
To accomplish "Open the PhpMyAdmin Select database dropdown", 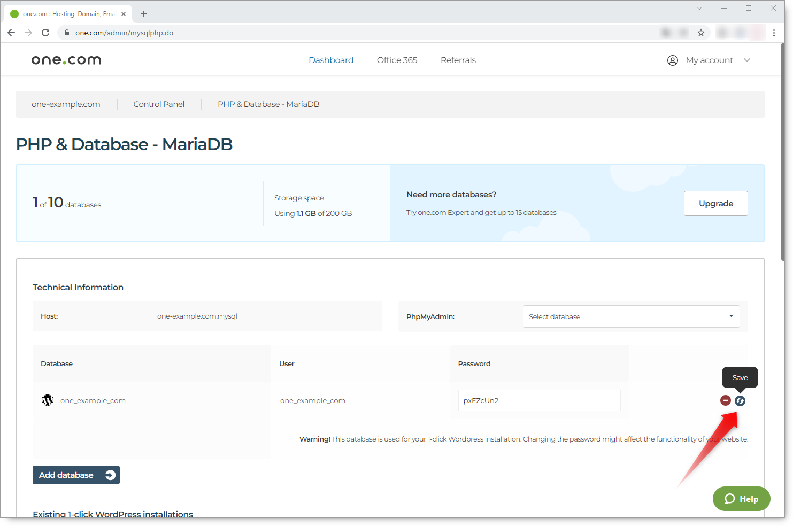I will tap(630, 316).
